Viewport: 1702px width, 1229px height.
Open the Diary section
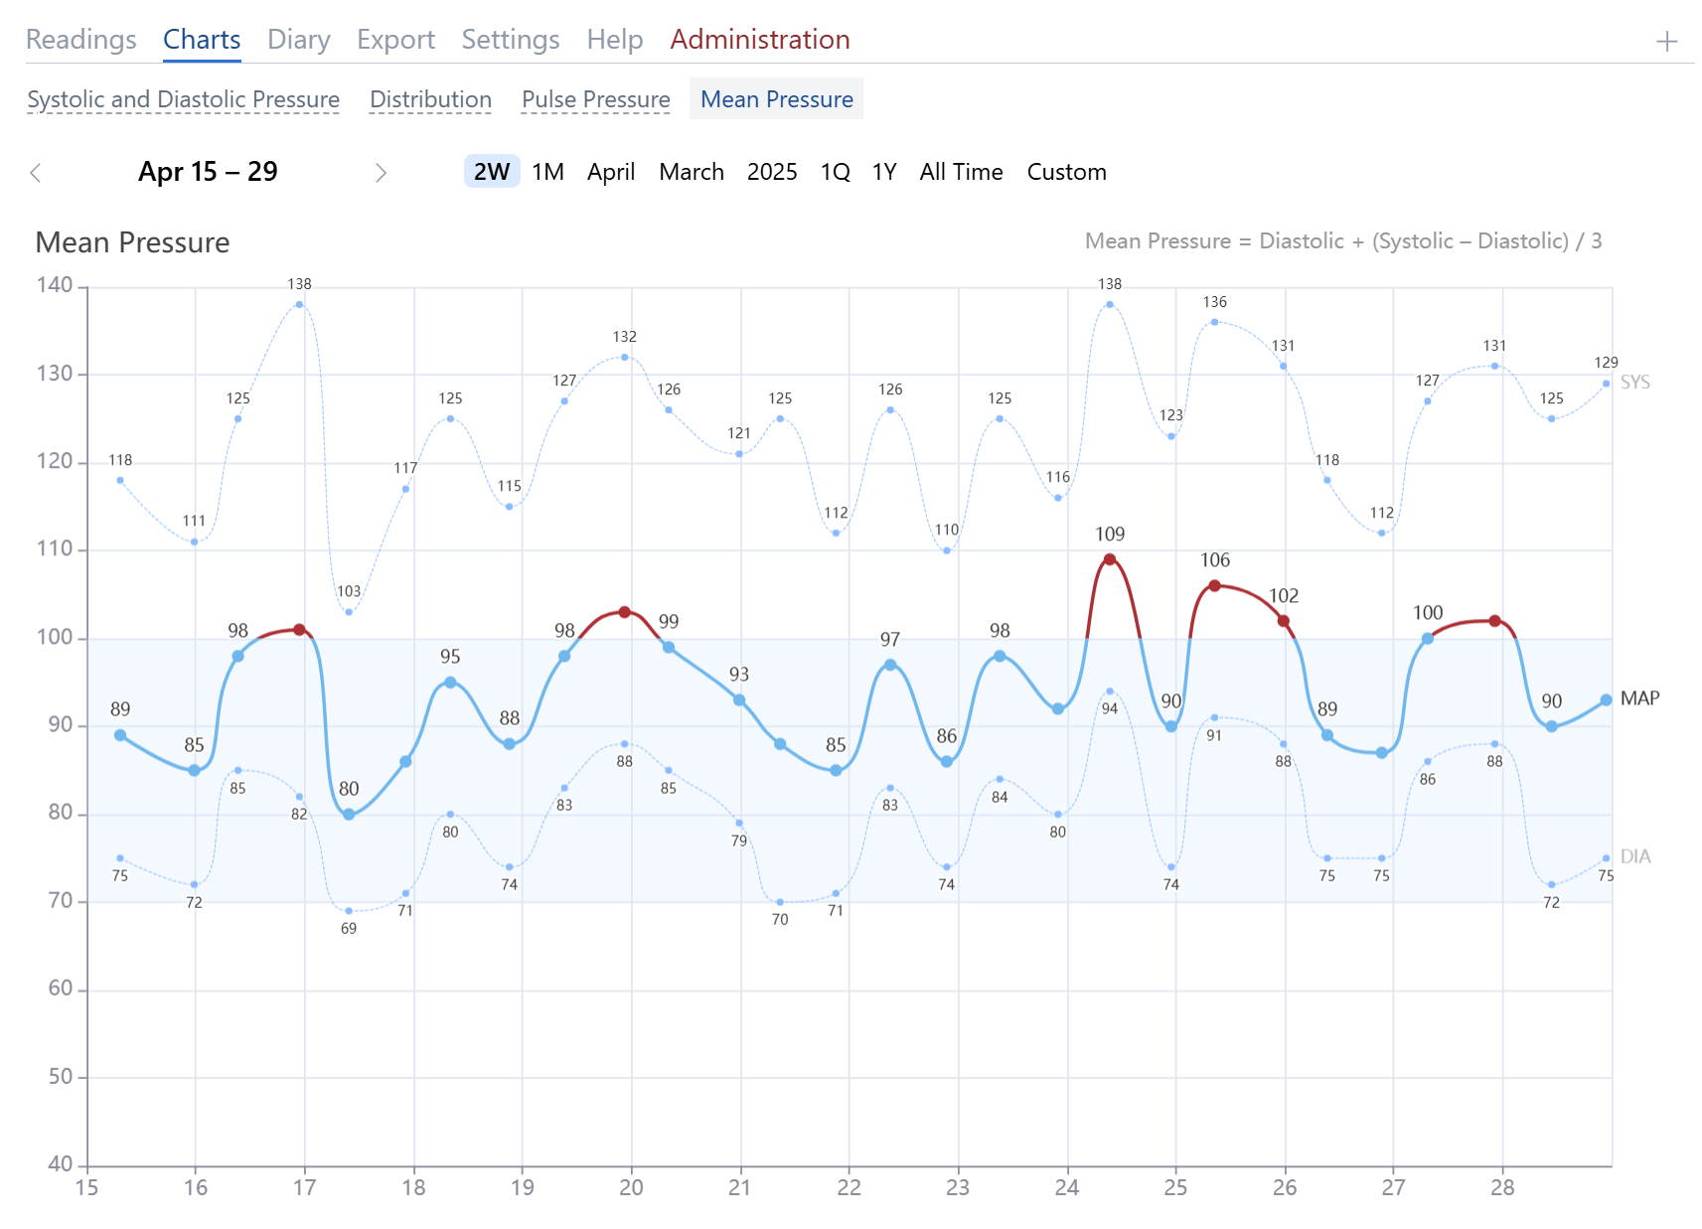(x=299, y=39)
